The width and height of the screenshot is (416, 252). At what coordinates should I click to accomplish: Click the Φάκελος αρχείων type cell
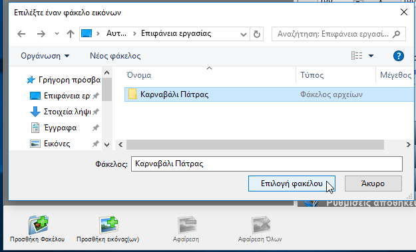click(x=331, y=94)
